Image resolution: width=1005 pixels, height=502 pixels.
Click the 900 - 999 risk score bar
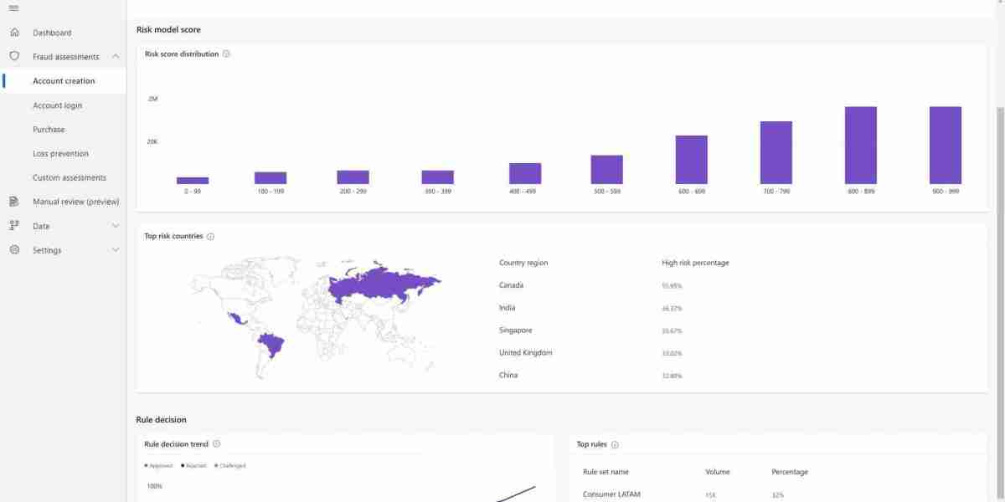(945, 145)
